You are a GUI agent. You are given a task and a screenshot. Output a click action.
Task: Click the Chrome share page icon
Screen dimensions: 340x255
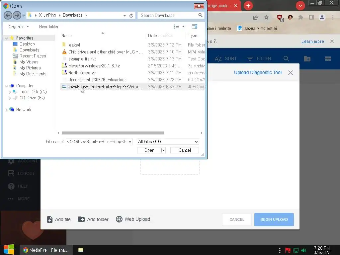click(x=256, y=18)
